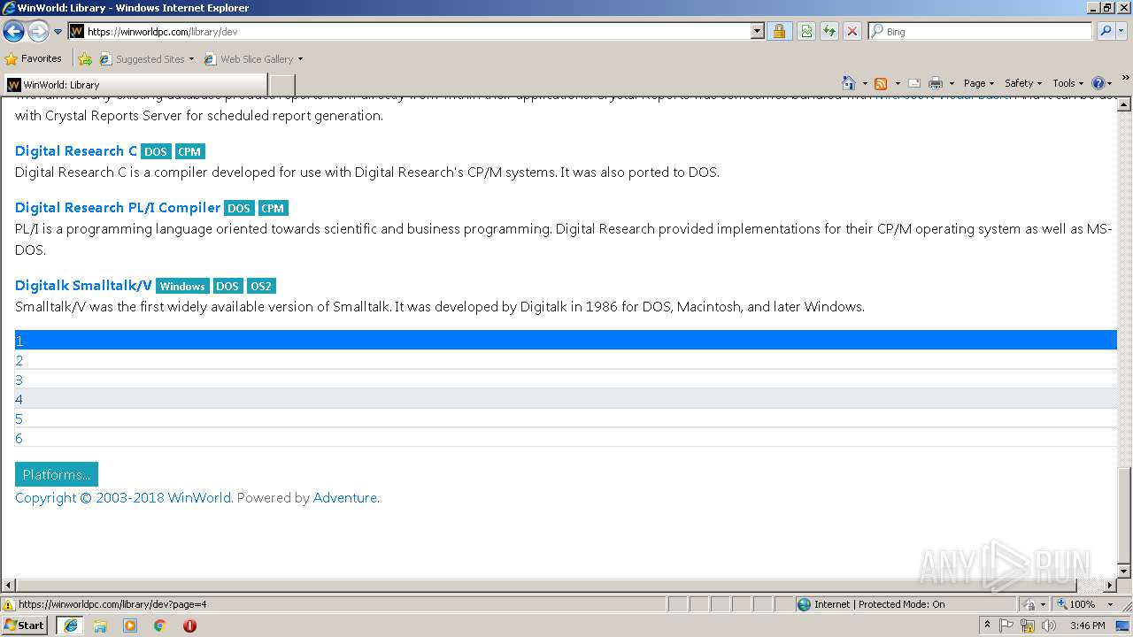Click the red Opera-style taskbar icon
Viewport: 1133px width, 637px height.
pos(189,625)
